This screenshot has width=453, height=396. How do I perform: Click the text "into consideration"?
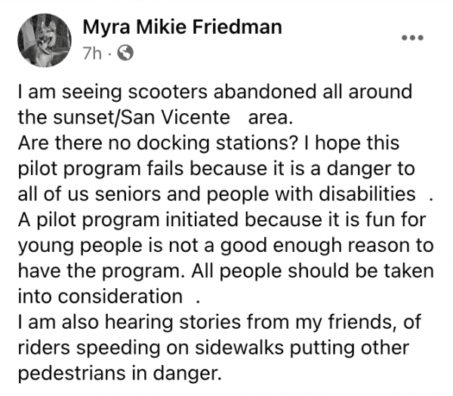click(x=100, y=296)
